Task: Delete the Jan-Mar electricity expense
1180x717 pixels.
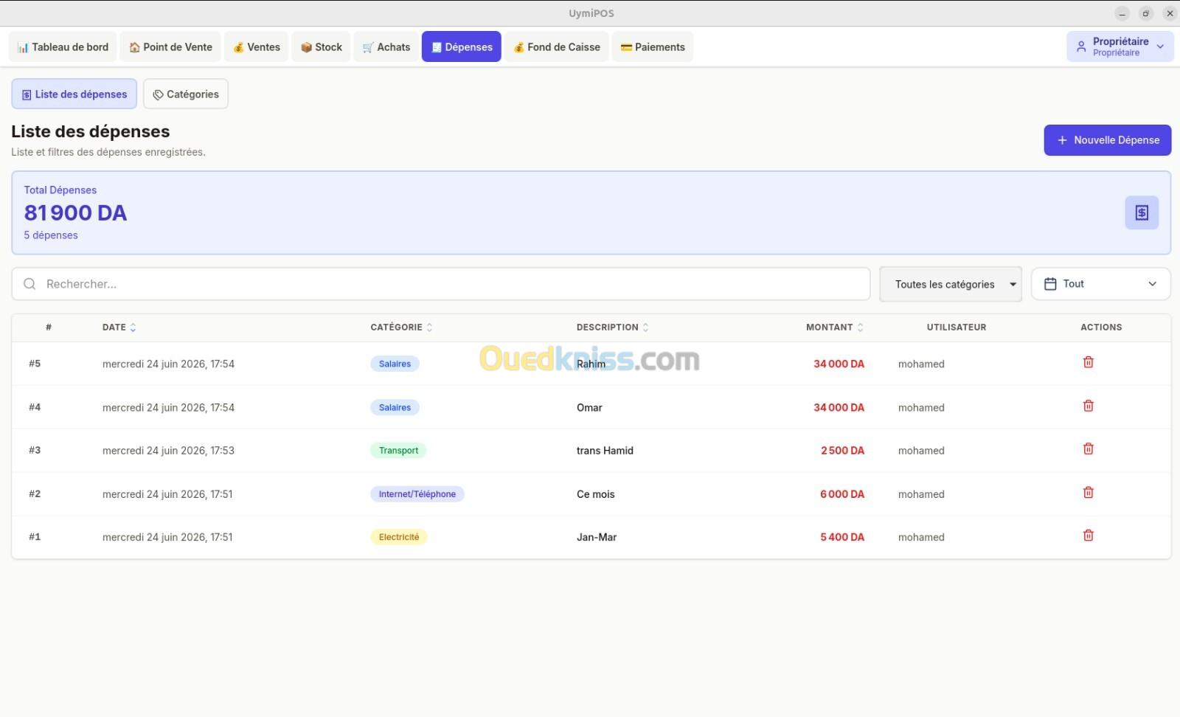Action: pos(1088,536)
